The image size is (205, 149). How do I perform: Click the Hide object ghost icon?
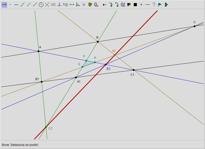[x=96, y=5]
